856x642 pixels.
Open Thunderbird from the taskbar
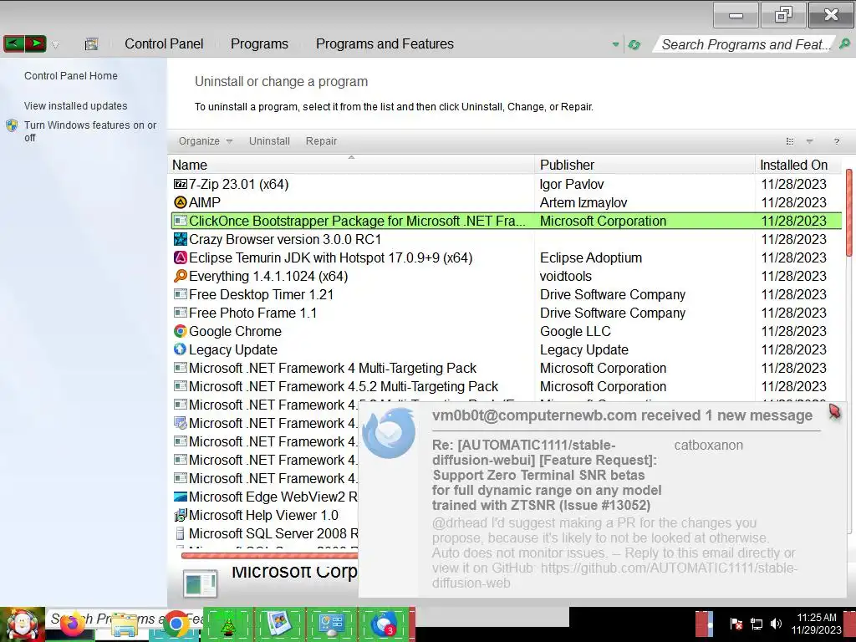coord(383,624)
